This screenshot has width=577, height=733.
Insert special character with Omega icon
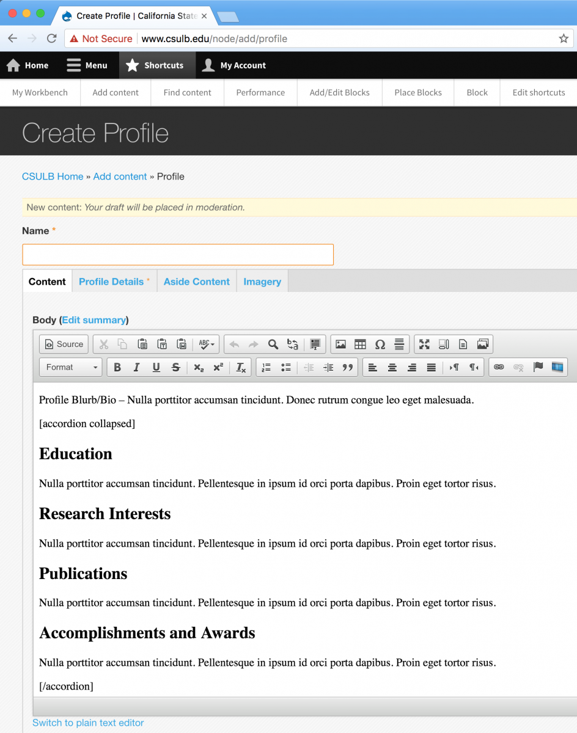pos(380,345)
